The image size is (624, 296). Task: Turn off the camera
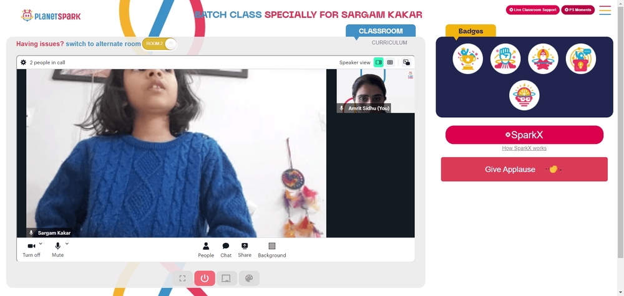tap(31, 250)
